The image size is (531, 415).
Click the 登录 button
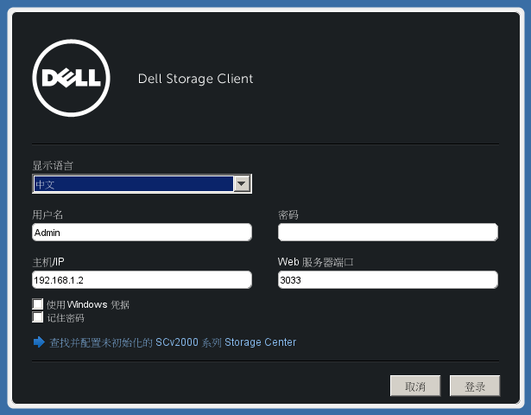[475, 386]
